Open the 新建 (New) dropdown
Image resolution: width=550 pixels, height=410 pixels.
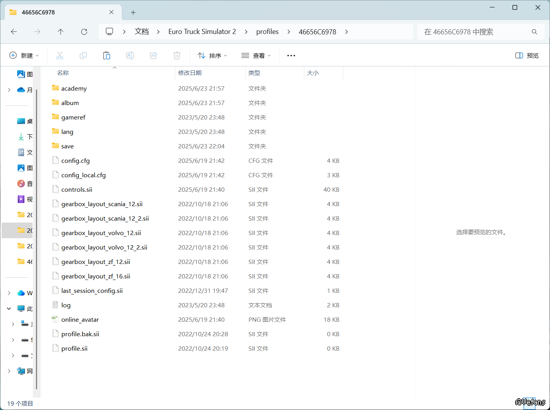(24, 55)
